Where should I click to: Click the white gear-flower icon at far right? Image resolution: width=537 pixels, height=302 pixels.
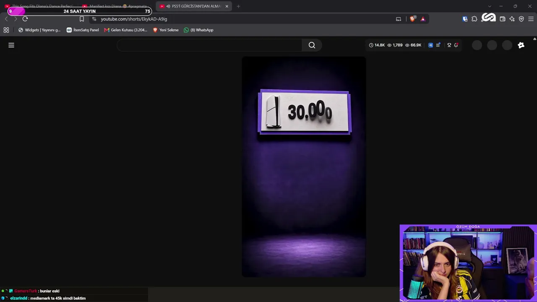(x=521, y=45)
